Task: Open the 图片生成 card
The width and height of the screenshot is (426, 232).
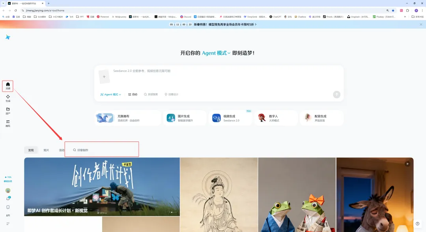Action: pos(185,118)
